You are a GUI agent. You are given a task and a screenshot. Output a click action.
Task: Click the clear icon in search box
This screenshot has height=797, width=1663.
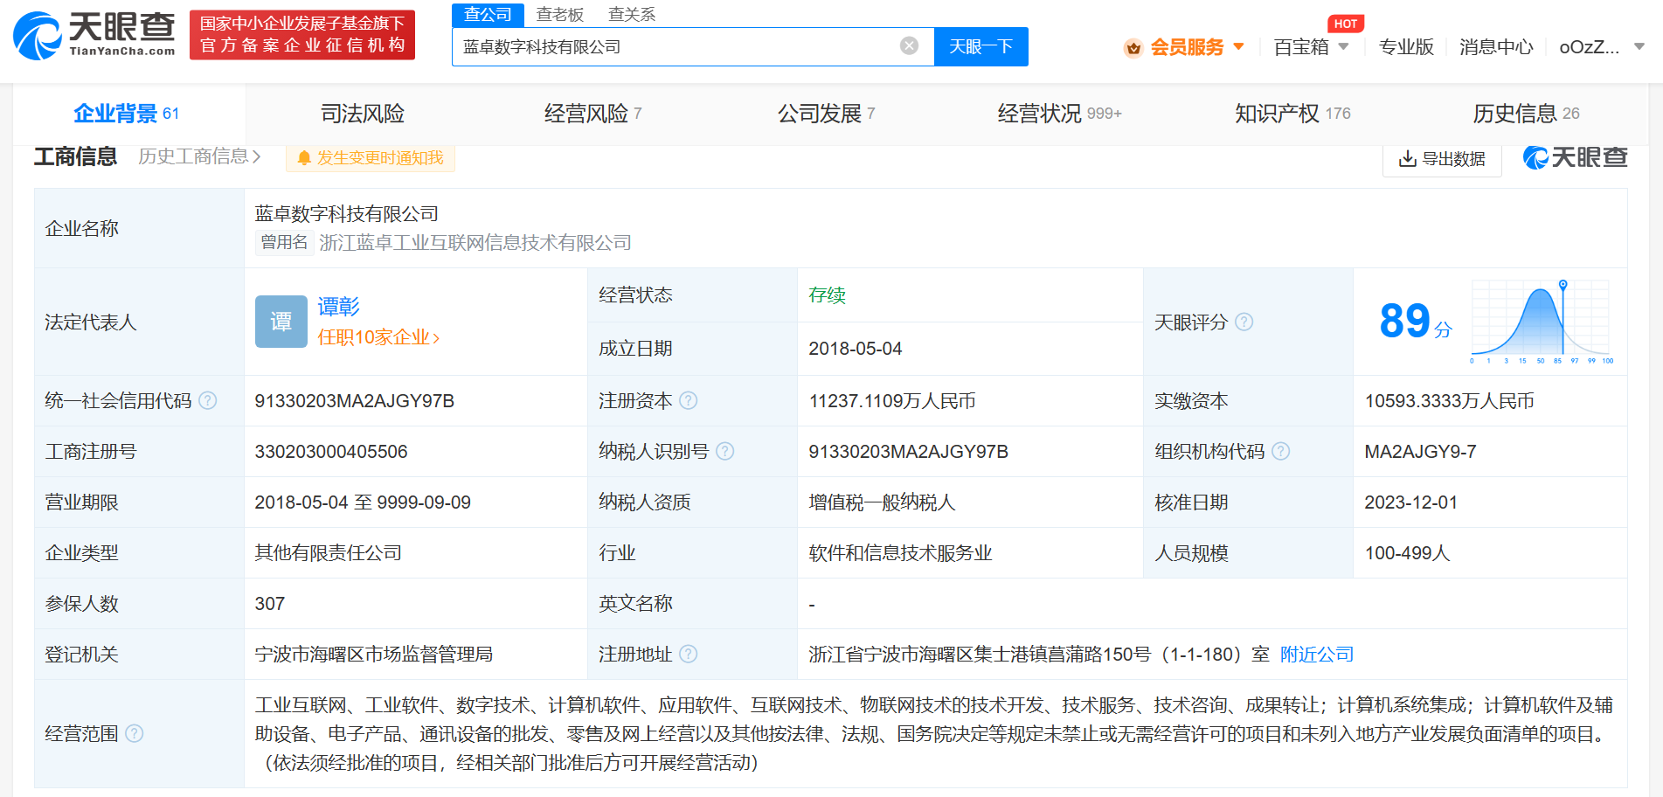pyautogui.click(x=908, y=46)
